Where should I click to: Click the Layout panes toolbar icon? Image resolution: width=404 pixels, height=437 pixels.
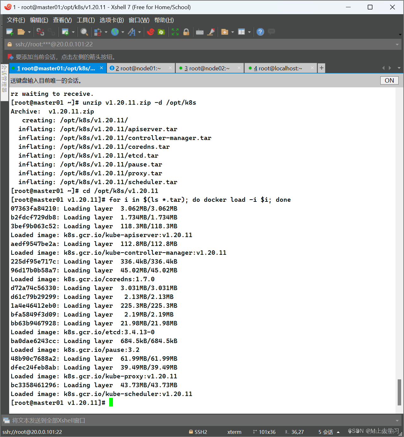241,32
